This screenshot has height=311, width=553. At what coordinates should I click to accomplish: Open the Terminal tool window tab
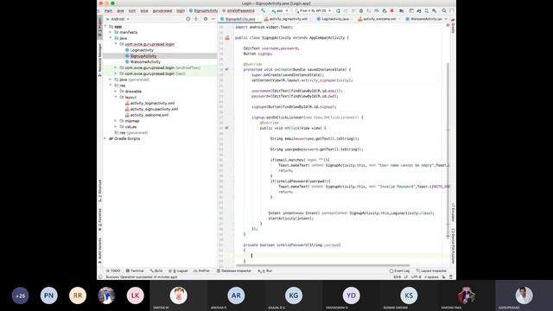135,270
